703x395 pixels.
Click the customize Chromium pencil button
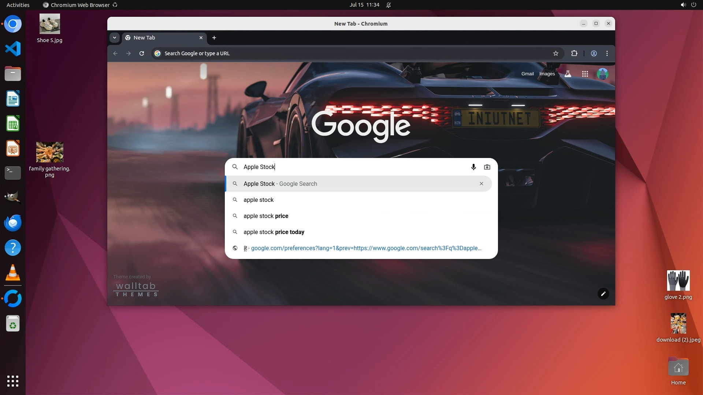click(603, 294)
